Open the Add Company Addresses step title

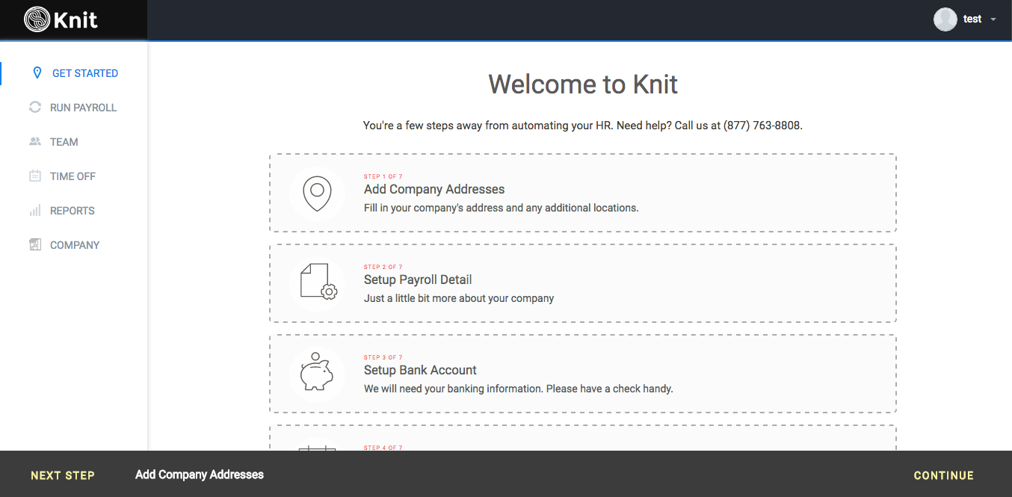[x=434, y=189]
